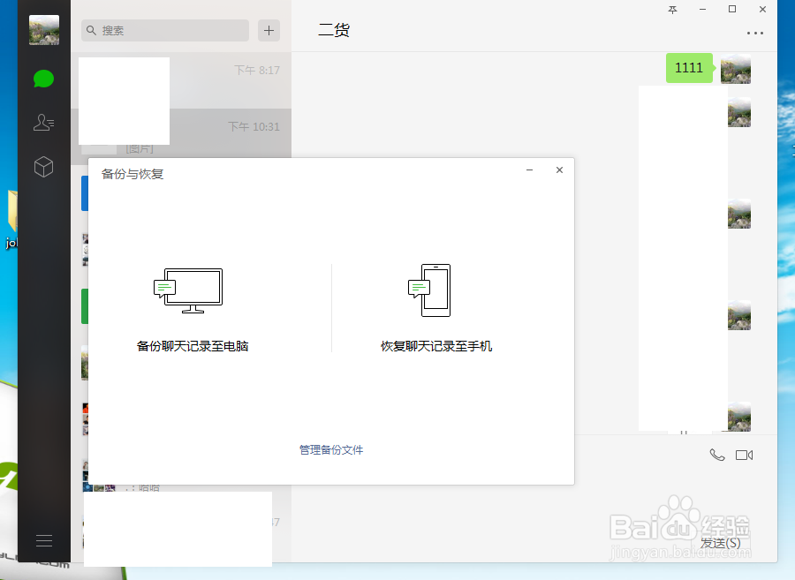Screen dimensions: 795x580
Task: Switch to the 二货 conversation title bar
Action: click(x=333, y=29)
